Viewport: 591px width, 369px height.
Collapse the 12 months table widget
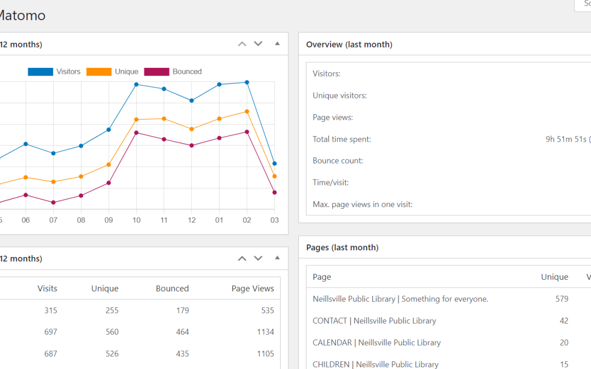(x=277, y=258)
